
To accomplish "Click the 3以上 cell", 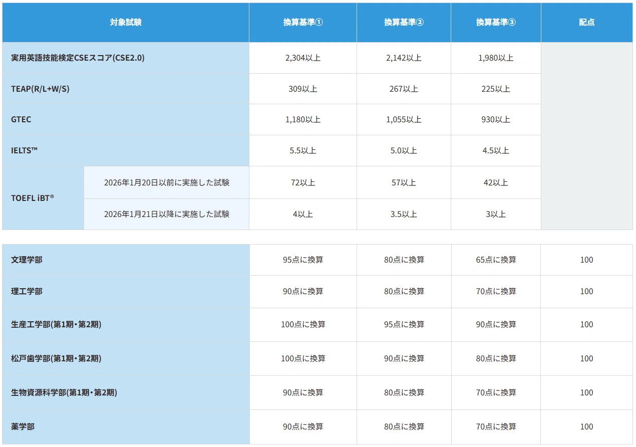I will (x=496, y=214).
